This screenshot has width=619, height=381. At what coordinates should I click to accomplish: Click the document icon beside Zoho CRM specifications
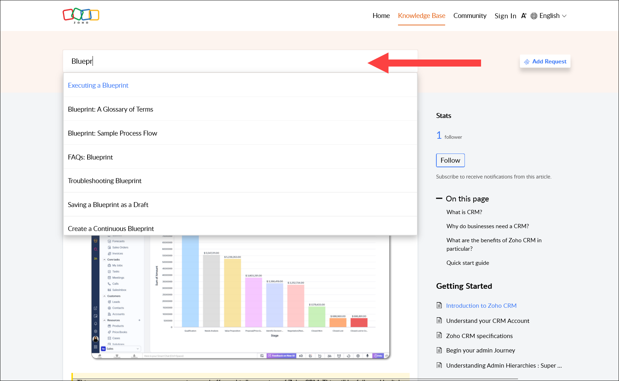[439, 336]
